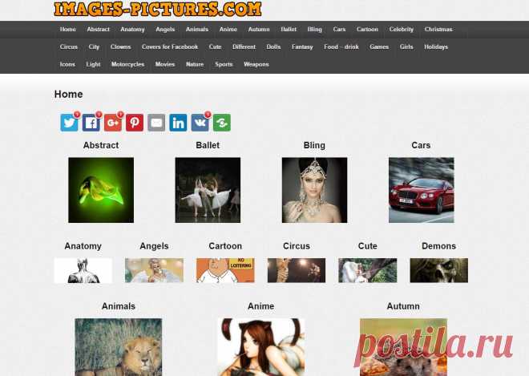529x376 pixels.
Task: Open the green Abstract thumbnail
Action: coord(101,190)
